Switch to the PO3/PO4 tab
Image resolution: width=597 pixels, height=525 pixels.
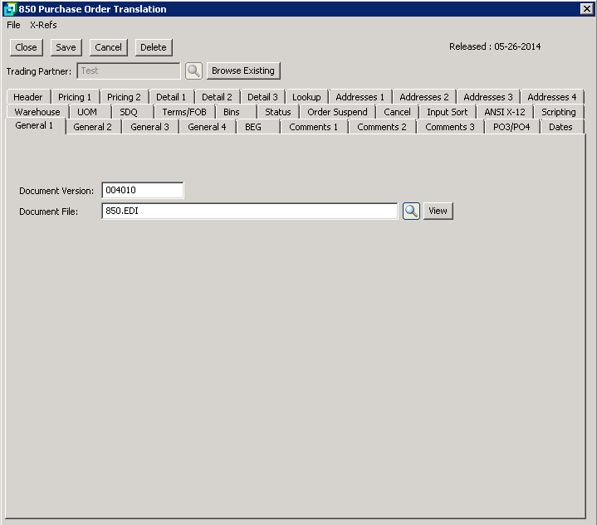tap(511, 127)
